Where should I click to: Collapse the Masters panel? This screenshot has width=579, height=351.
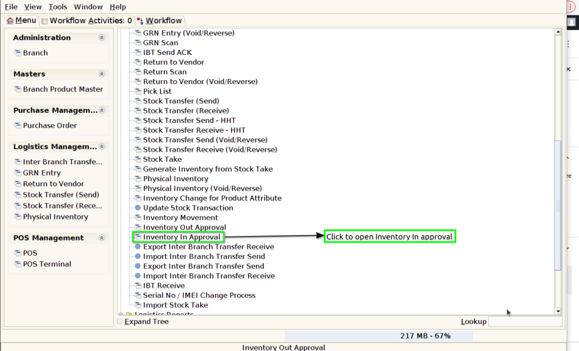coord(102,74)
